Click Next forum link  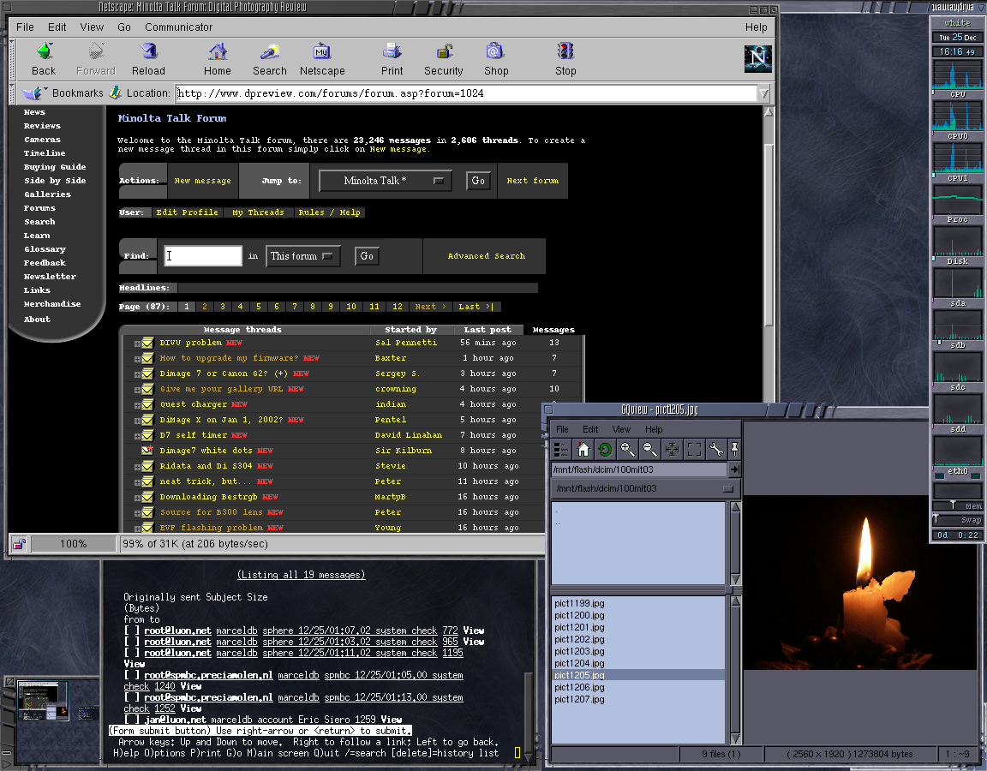coord(533,181)
